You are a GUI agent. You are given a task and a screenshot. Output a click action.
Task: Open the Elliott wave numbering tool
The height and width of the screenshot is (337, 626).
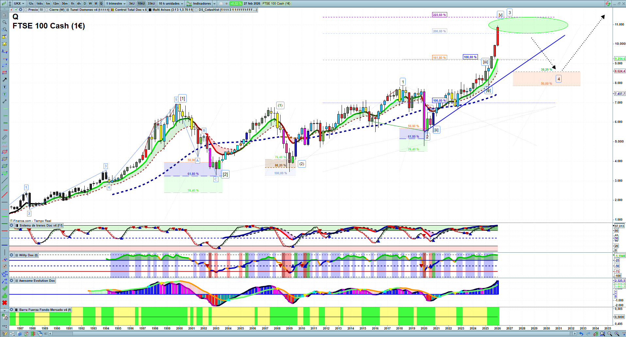tap(5, 274)
